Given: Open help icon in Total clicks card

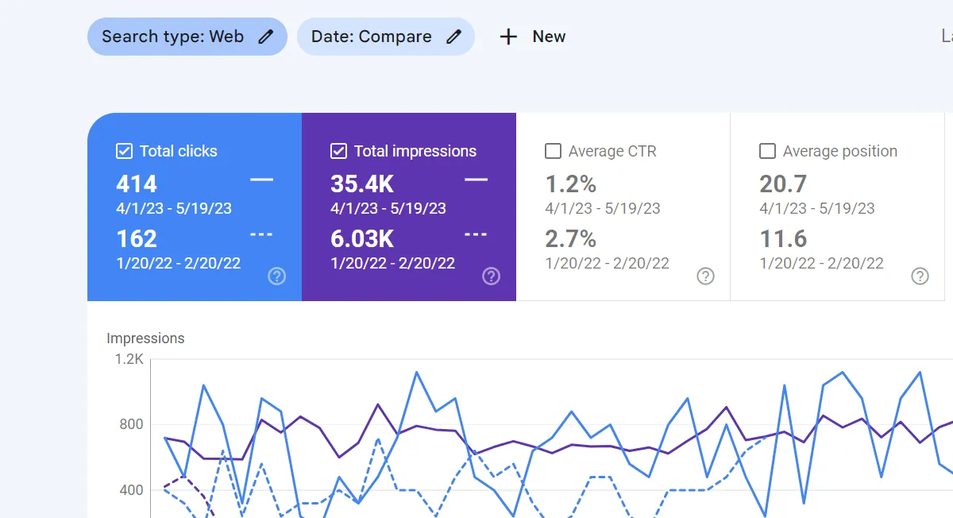Looking at the screenshot, I should pyautogui.click(x=276, y=276).
